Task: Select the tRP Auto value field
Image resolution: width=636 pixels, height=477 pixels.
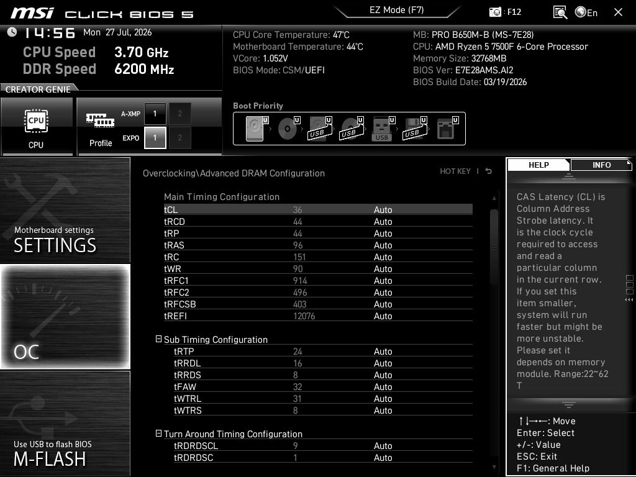Action: [383, 234]
